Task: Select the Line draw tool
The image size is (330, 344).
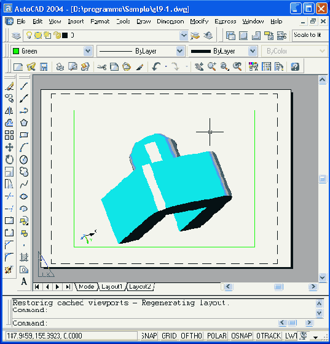Action: [24, 86]
